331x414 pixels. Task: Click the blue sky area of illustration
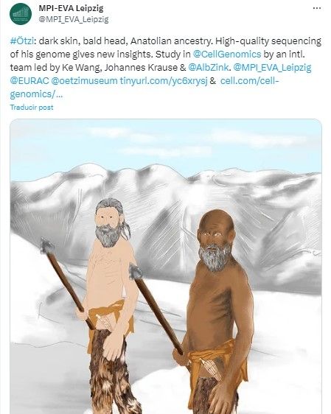166,143
